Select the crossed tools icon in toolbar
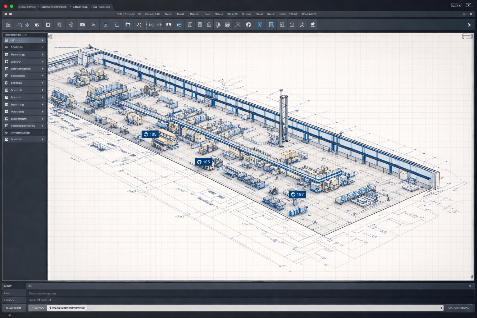The height and width of the screenshot is (318, 477). pos(238,25)
